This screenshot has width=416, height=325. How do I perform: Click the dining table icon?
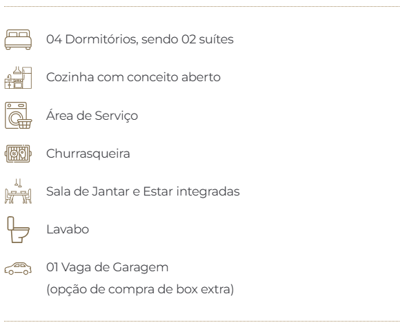[17, 189]
